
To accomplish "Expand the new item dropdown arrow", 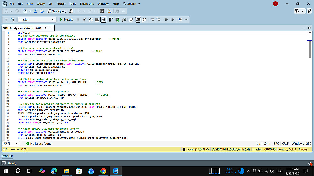I will (x=30, y=11).
